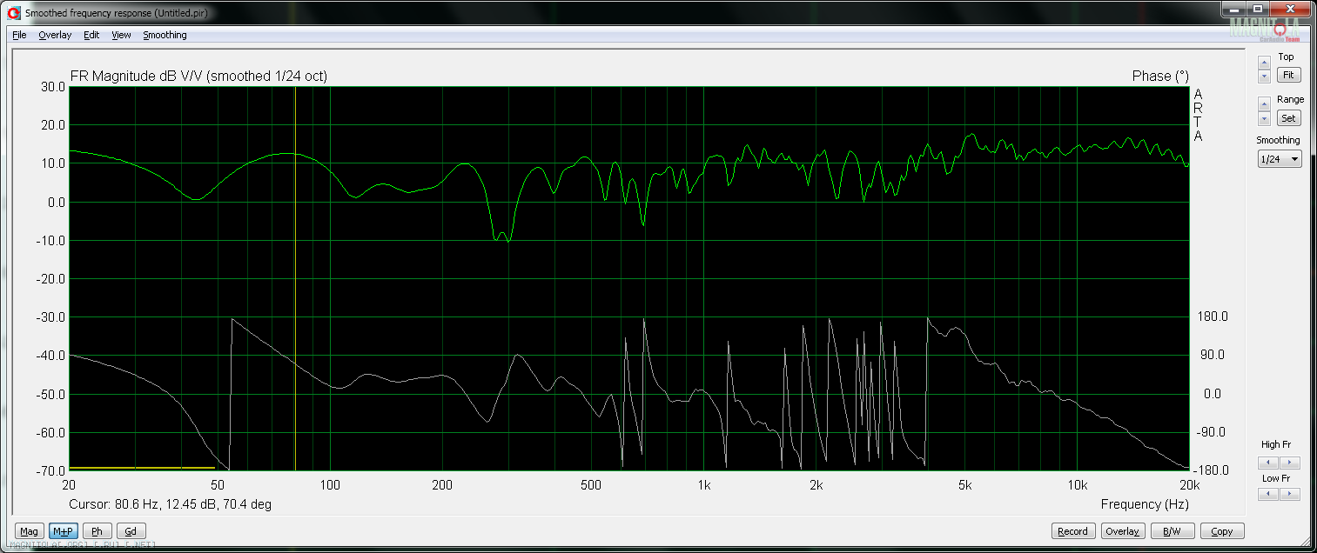1317x553 pixels.
Task: Move Low Fr limit left
Action: 1269,494
